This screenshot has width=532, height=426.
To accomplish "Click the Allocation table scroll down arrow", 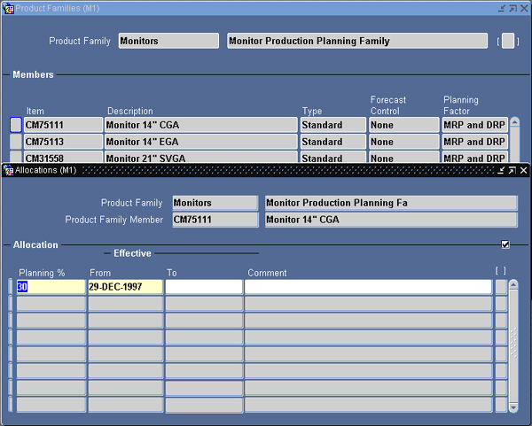I will 513,407.
